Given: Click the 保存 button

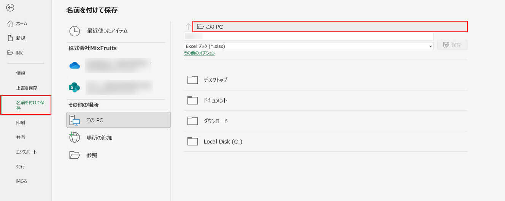Looking at the screenshot, I should click(x=452, y=45).
